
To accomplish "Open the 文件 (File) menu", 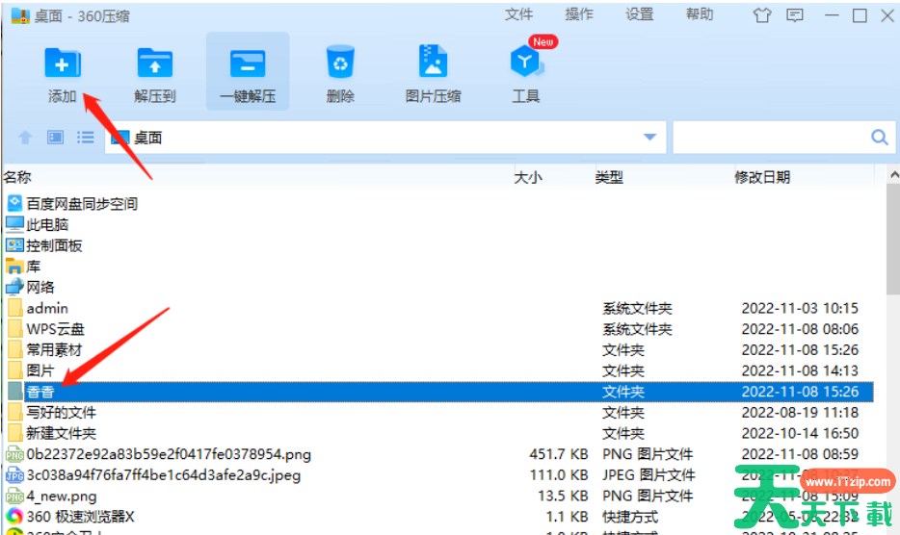I will pos(518,14).
